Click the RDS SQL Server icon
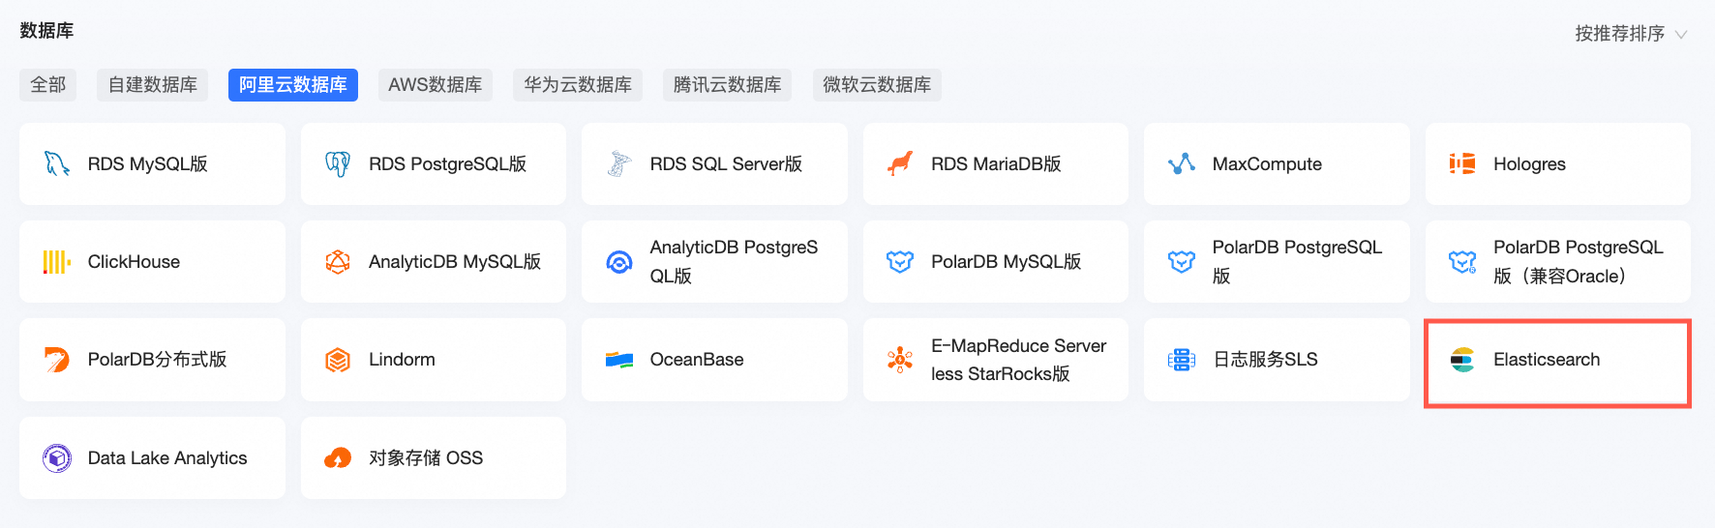This screenshot has height=528, width=1715. [619, 163]
